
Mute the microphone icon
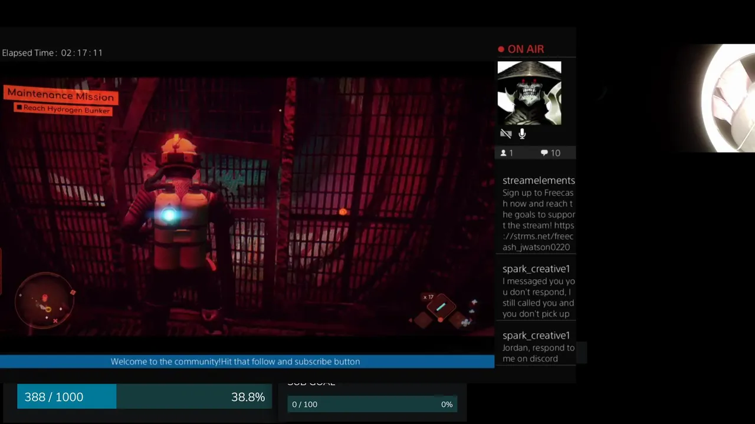pos(522,134)
